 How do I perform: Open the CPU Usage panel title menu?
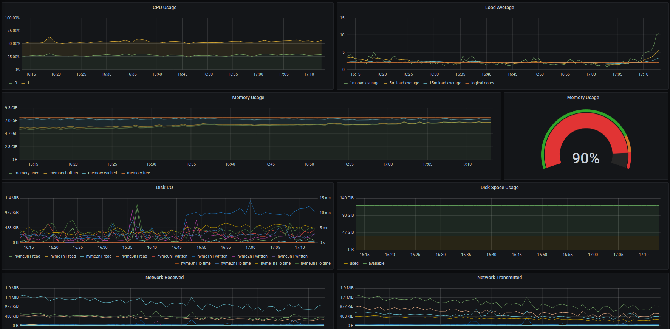(x=164, y=8)
